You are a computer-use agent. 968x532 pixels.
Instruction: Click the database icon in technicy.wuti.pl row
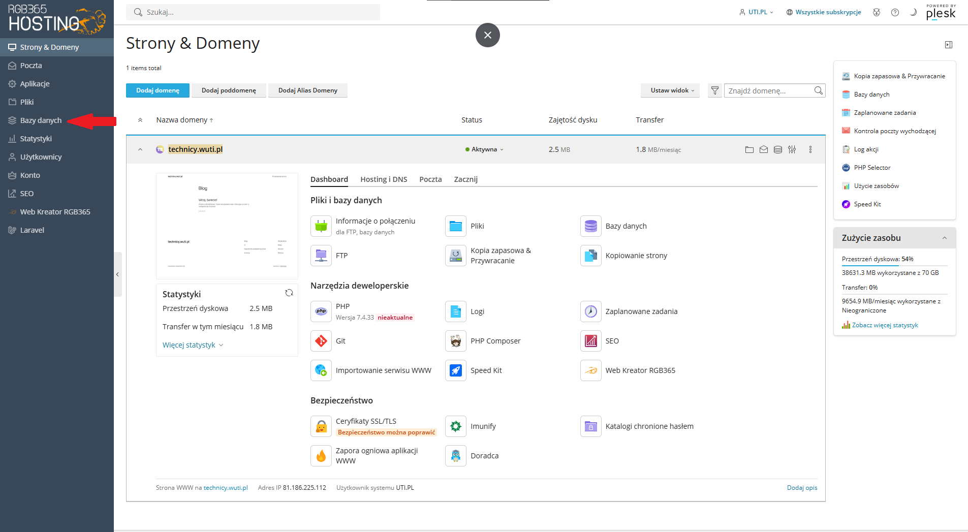(778, 149)
